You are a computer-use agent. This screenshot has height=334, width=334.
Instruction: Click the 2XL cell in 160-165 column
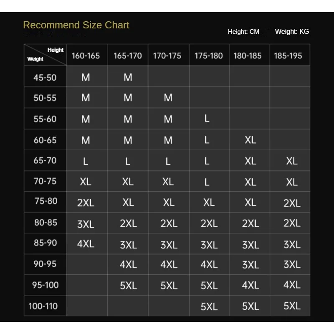86,203
